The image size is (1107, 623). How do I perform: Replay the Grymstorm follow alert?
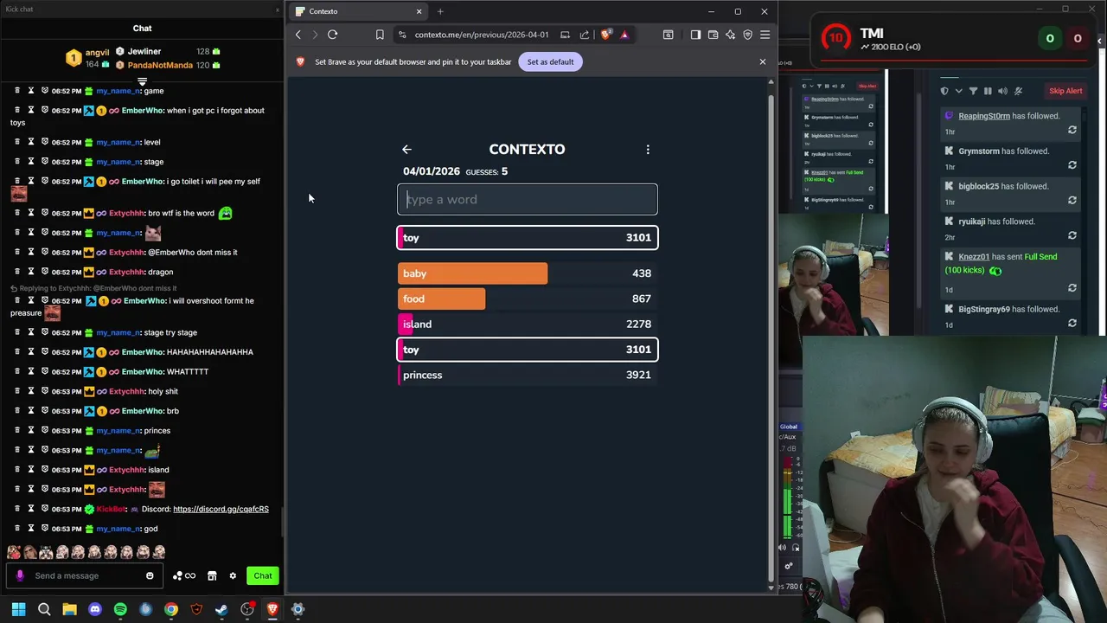pyautogui.click(x=1072, y=165)
